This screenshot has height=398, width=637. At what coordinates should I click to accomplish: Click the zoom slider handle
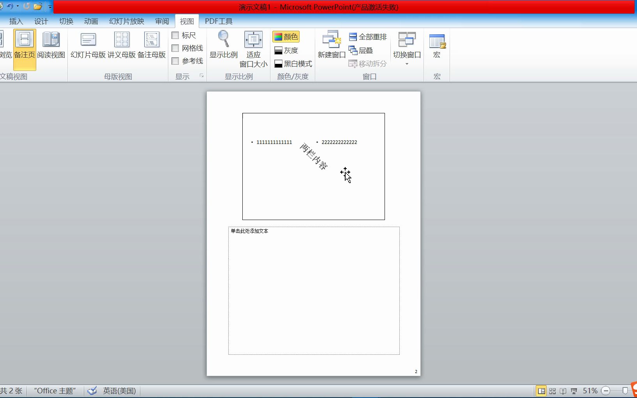tap(625, 391)
